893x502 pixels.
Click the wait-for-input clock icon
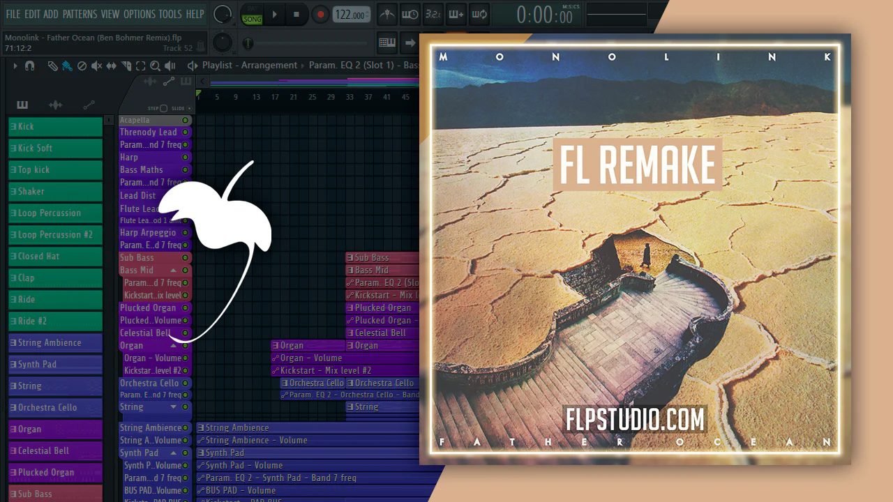[410, 14]
